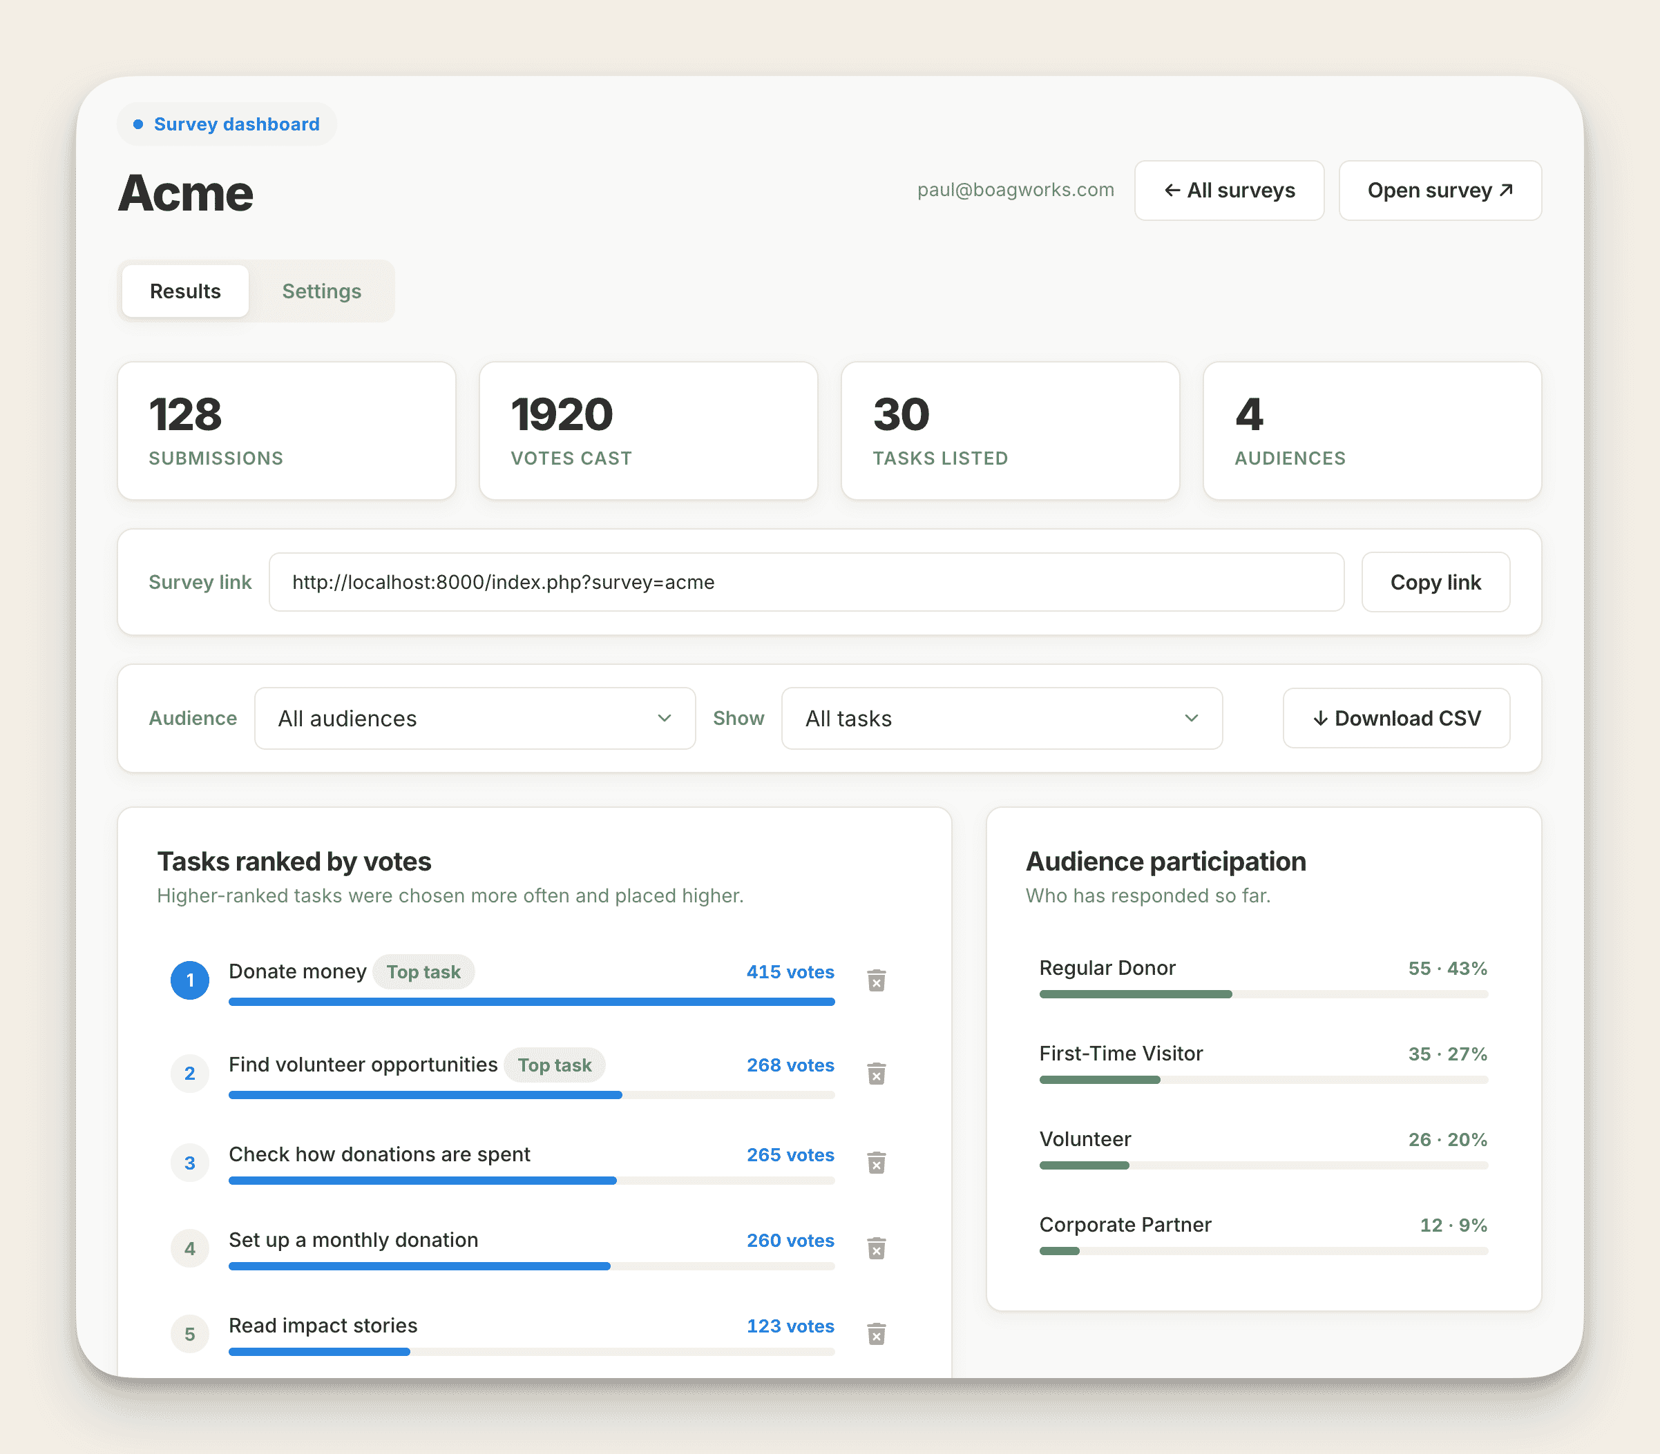Click the paul@boagworks.com account email
1660x1454 pixels.
click(1015, 190)
